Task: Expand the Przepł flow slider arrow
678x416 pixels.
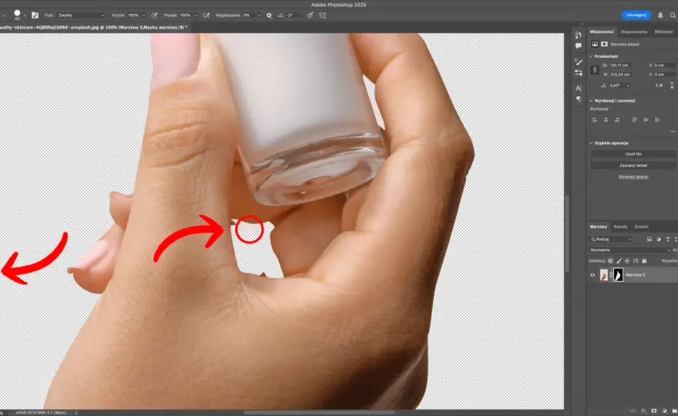Action: pos(196,15)
